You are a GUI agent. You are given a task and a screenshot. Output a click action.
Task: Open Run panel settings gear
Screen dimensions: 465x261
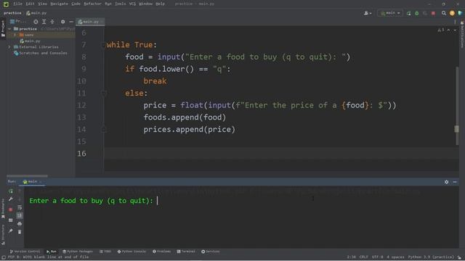pos(446,182)
